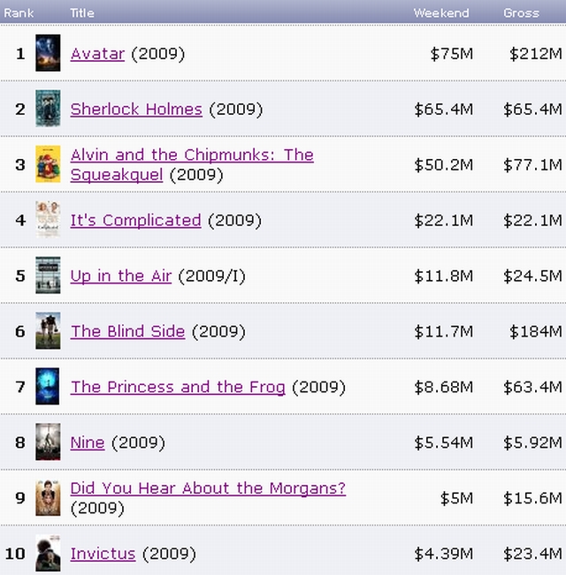The image size is (566, 575).
Task: Open the Nine title link
Action: 88,443
